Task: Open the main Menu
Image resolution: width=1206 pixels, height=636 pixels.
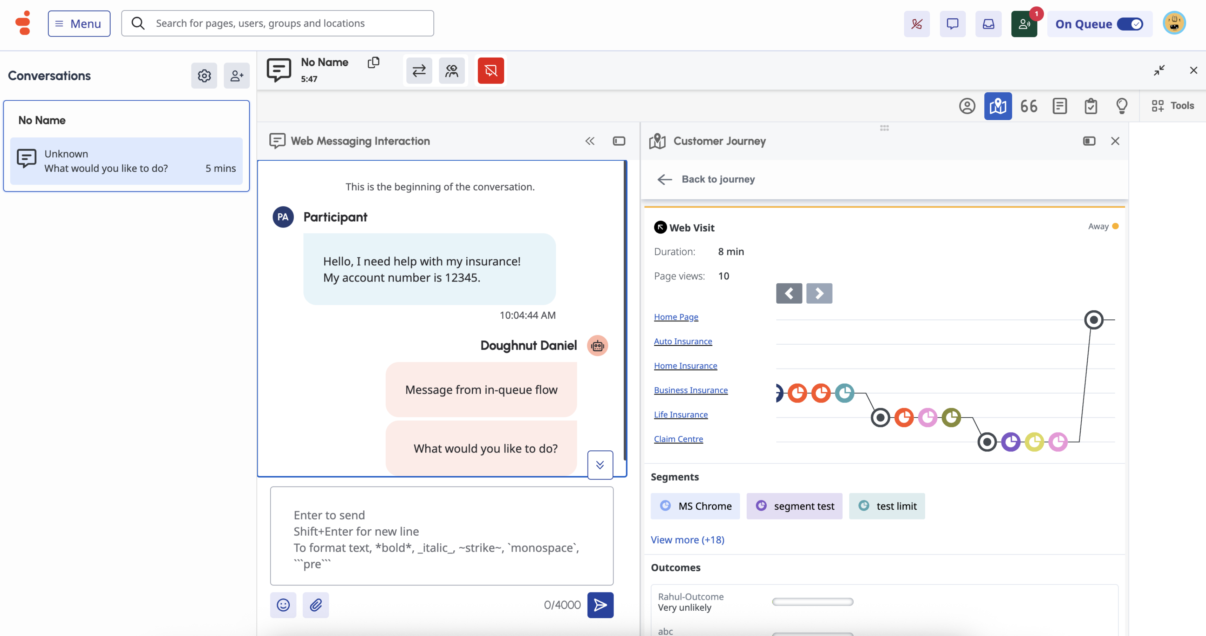Action: pos(79,24)
